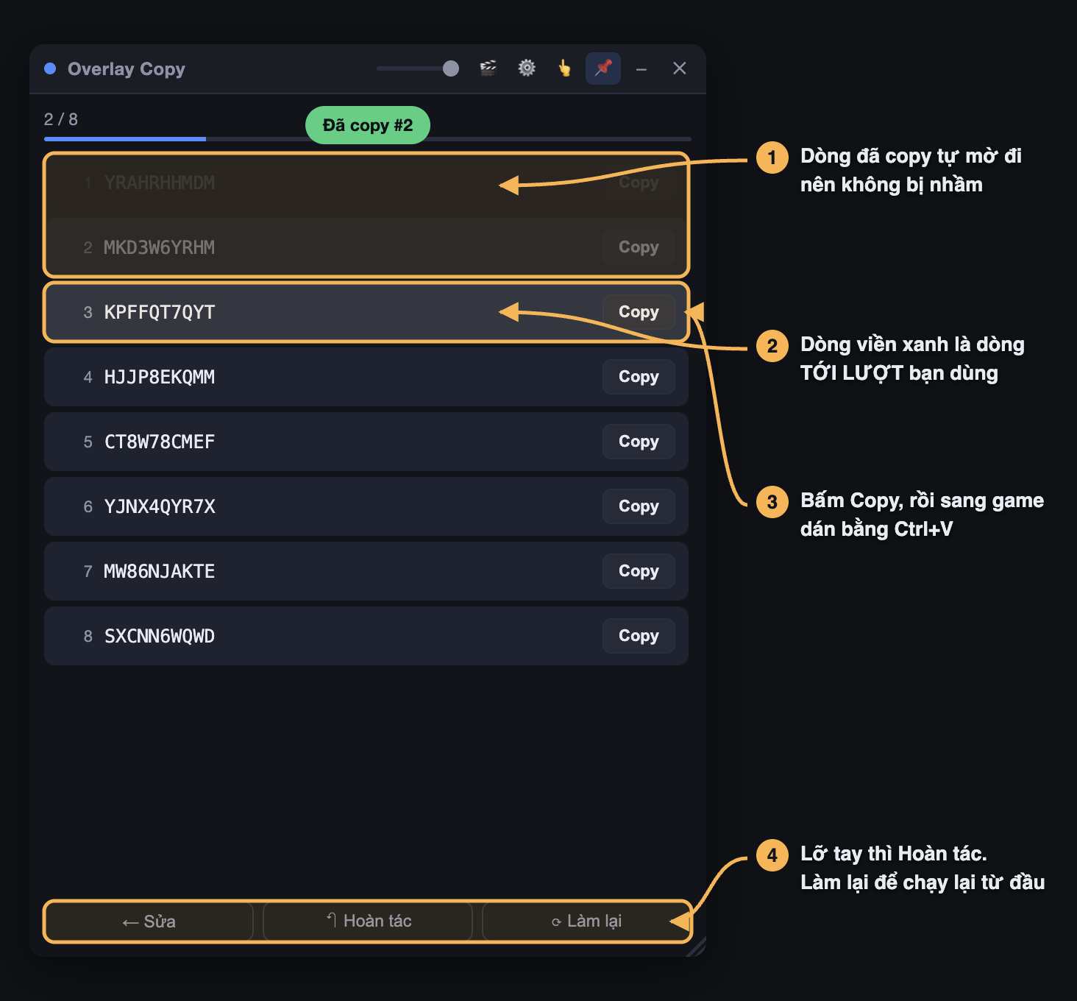This screenshot has width=1077, height=1001.
Task: Adjust the opacity slider in the title bar
Action: (418, 68)
